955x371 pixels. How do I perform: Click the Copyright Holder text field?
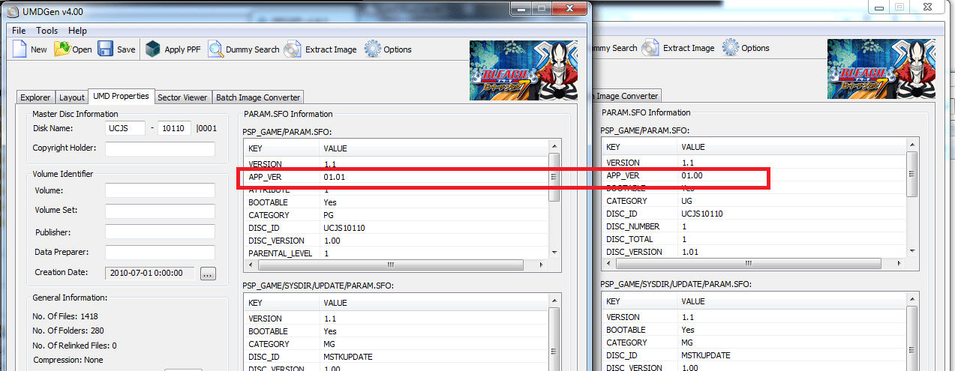160,148
